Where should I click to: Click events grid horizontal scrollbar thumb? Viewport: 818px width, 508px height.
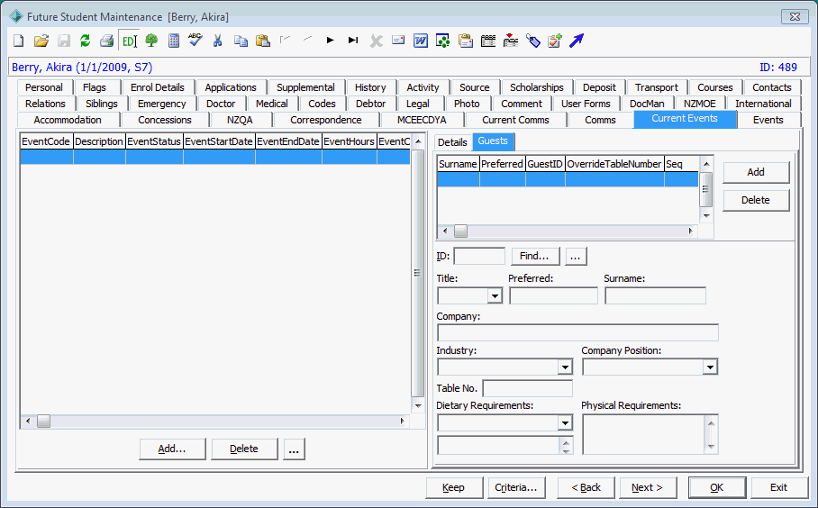coord(44,422)
